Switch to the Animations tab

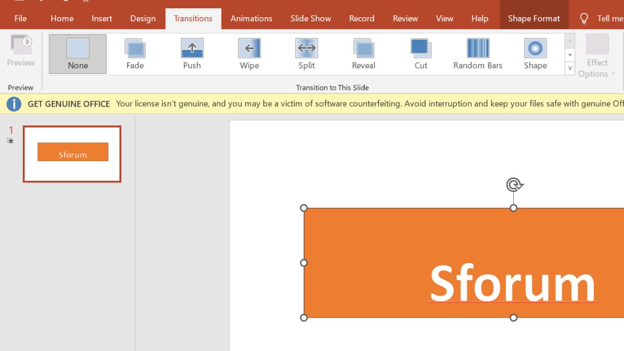pyautogui.click(x=251, y=18)
